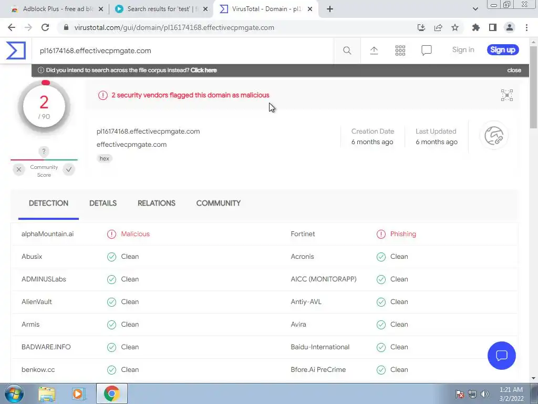
Task: Click the domain globe link icon
Action: (x=494, y=135)
